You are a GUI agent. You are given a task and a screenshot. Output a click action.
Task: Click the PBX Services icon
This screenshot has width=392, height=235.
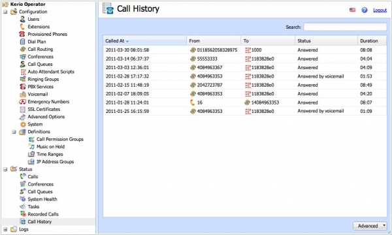pyautogui.click(x=22, y=87)
